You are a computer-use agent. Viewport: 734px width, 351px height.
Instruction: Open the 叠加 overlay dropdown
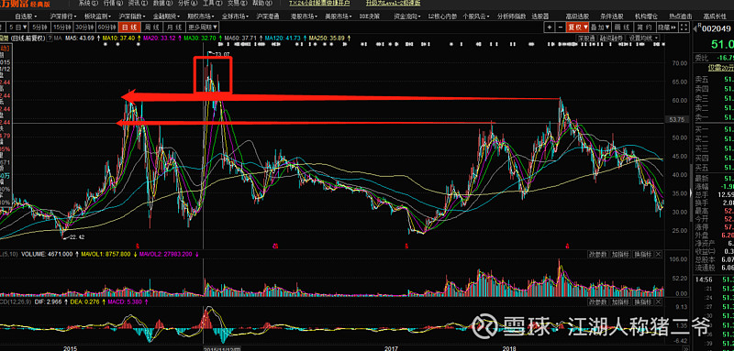pos(600,27)
